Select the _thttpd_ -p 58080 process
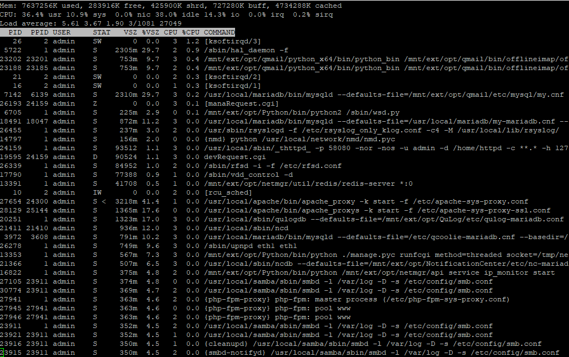This screenshot has height=357, width=569. coord(386,148)
